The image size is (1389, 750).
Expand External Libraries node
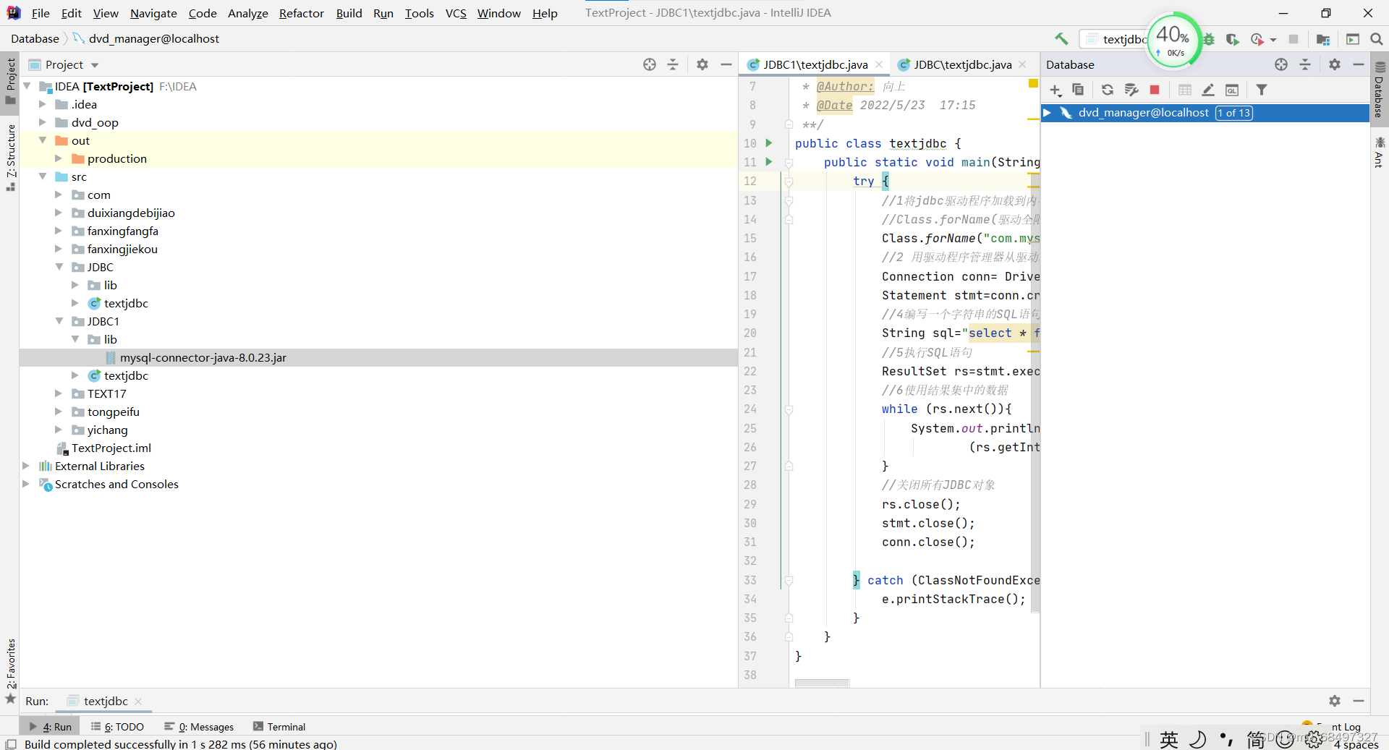pyautogui.click(x=26, y=466)
